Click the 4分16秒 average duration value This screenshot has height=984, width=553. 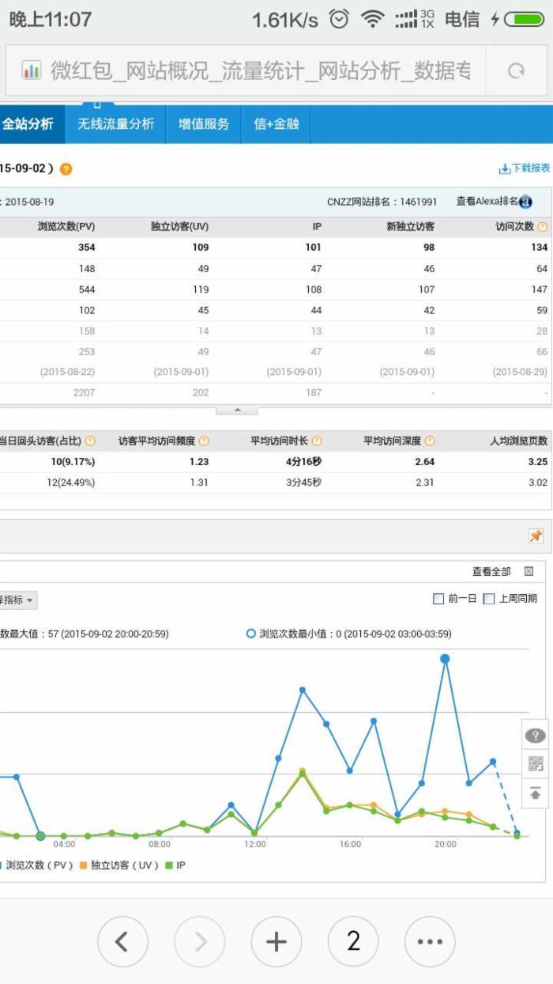click(x=304, y=461)
